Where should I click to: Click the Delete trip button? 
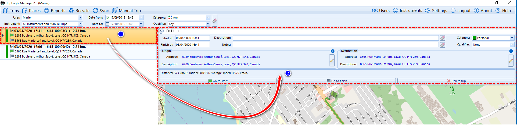[x=456, y=81]
